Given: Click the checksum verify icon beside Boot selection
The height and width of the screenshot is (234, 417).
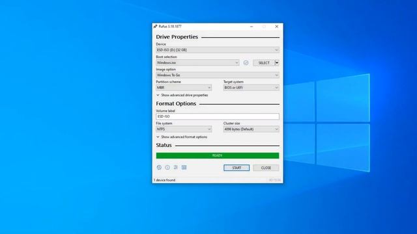Looking at the screenshot, I should [246, 62].
